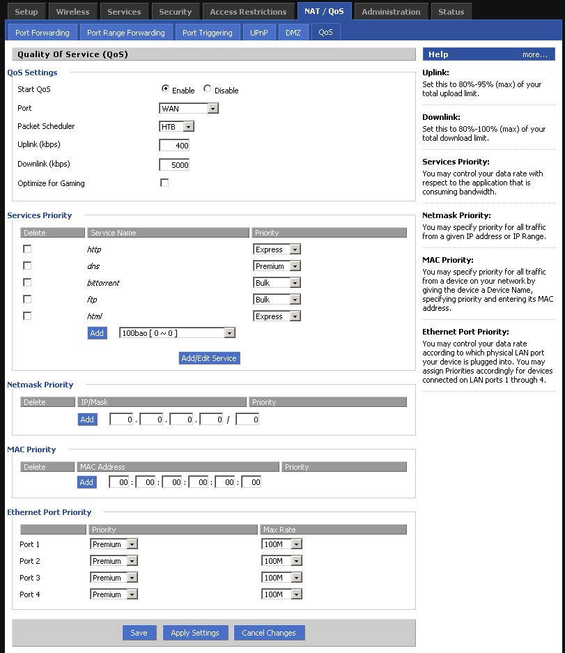Open Port 1 Max Rate dropdown
The width and height of the screenshot is (565, 653).
pos(282,544)
